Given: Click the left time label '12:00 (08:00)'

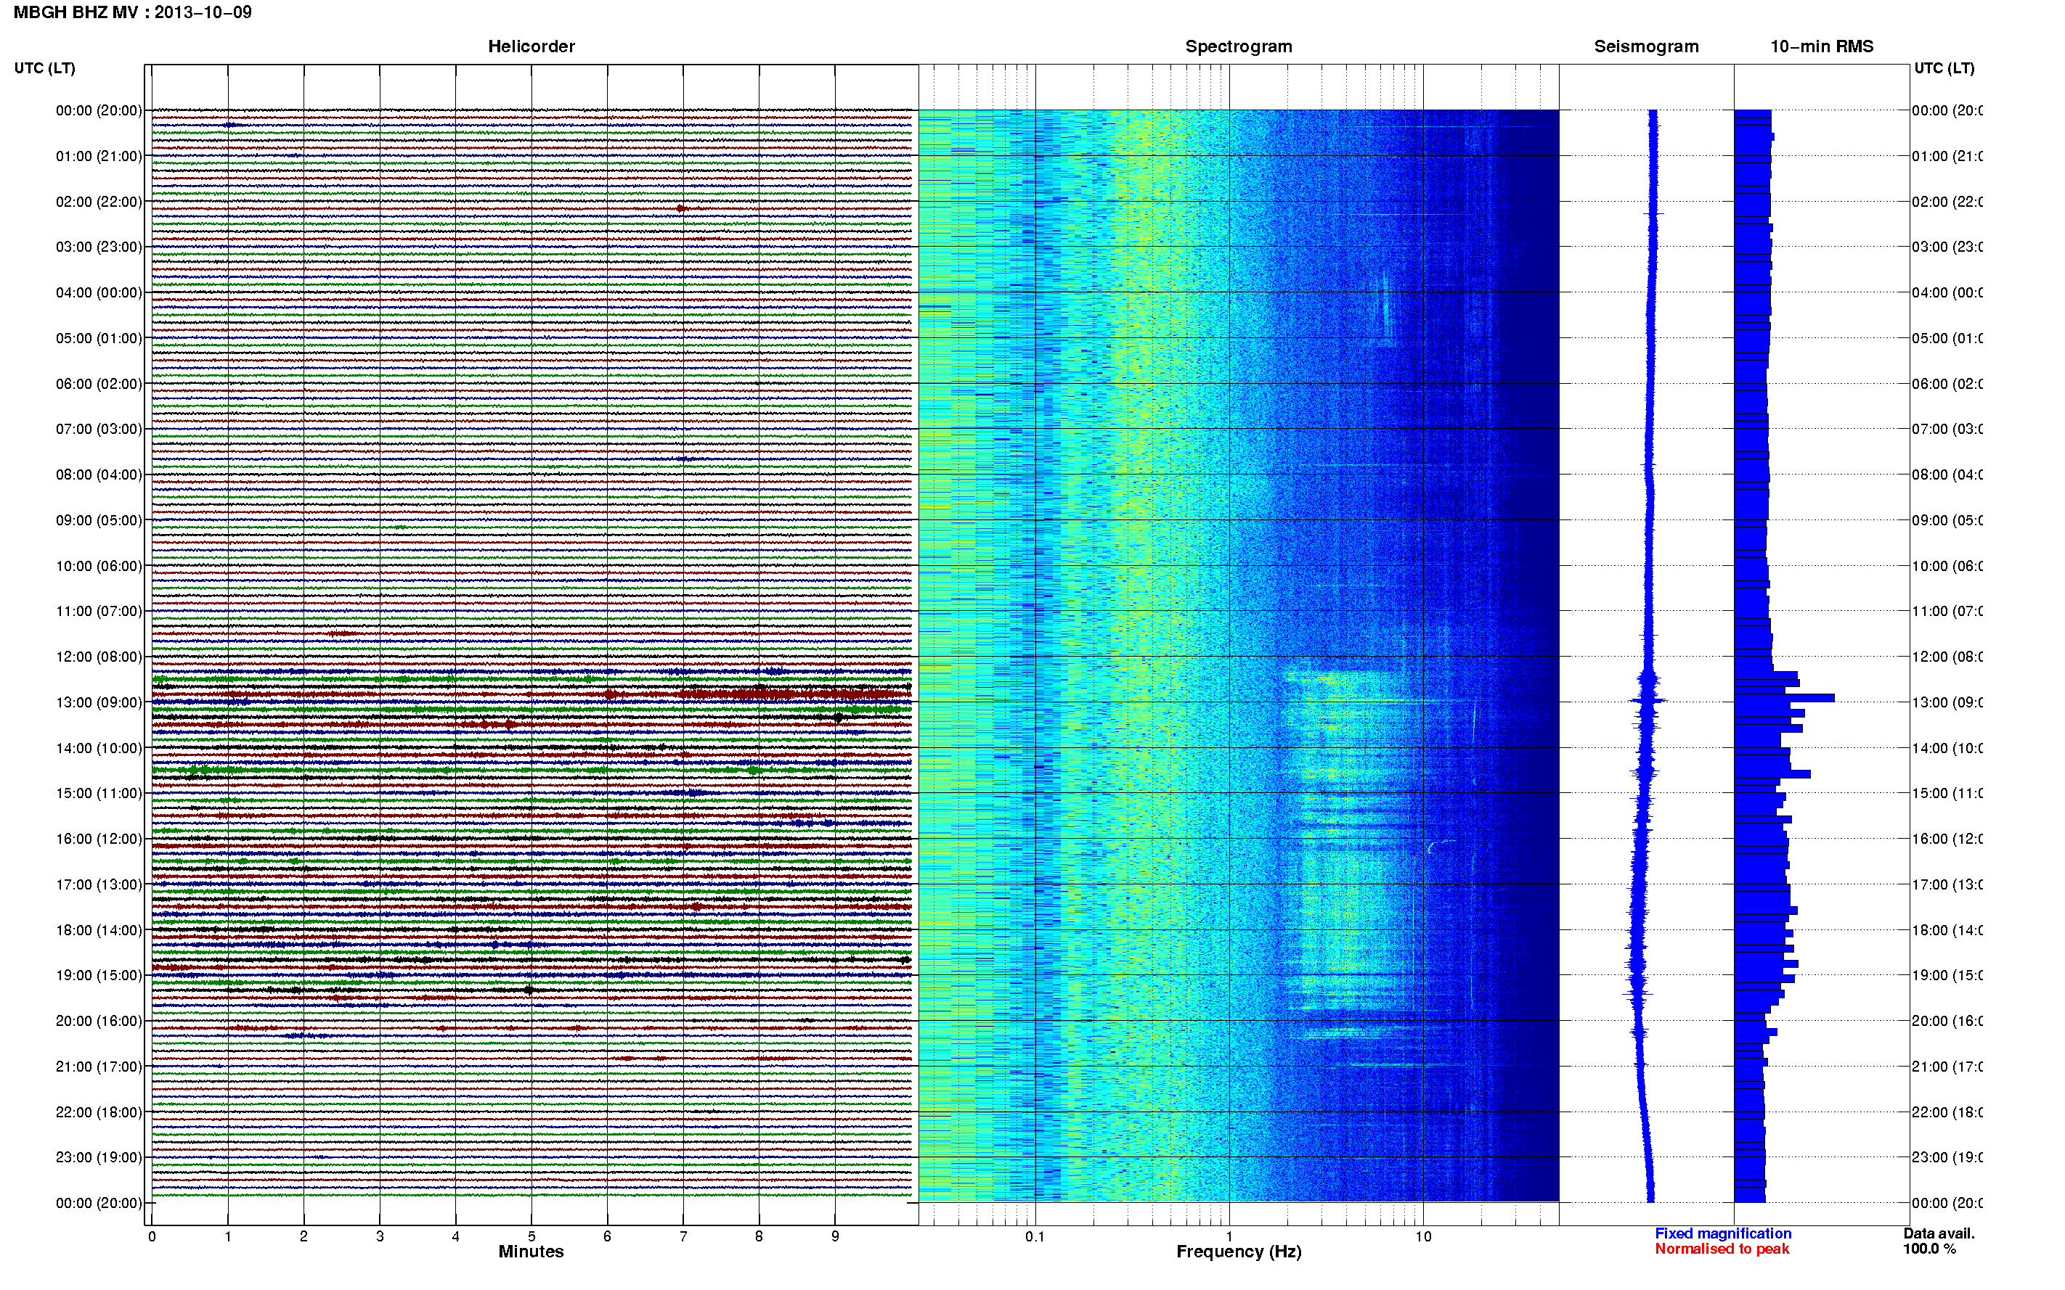Looking at the screenshot, I should (99, 656).
